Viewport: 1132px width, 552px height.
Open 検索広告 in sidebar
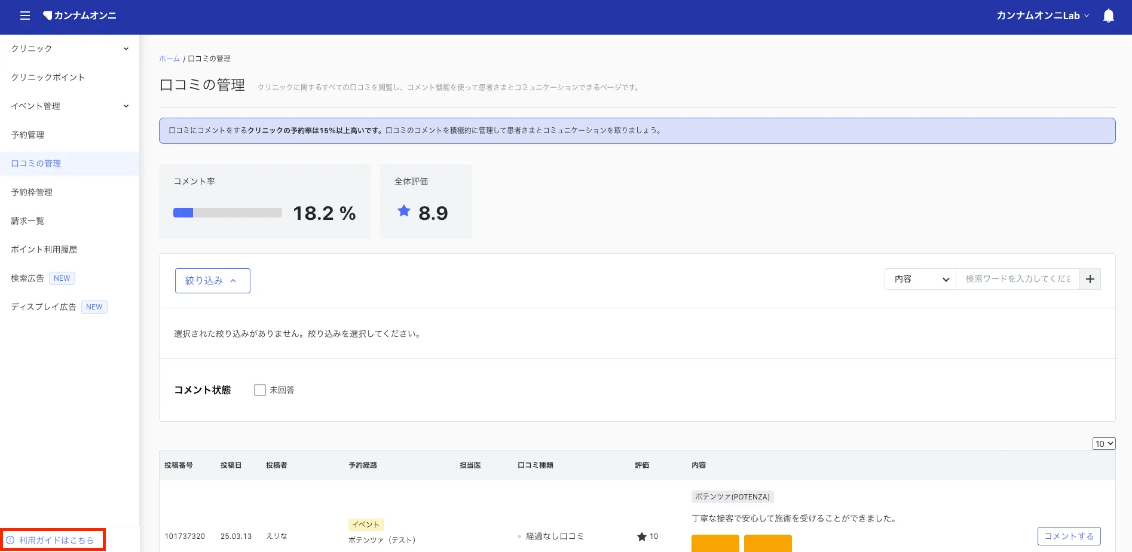click(27, 278)
